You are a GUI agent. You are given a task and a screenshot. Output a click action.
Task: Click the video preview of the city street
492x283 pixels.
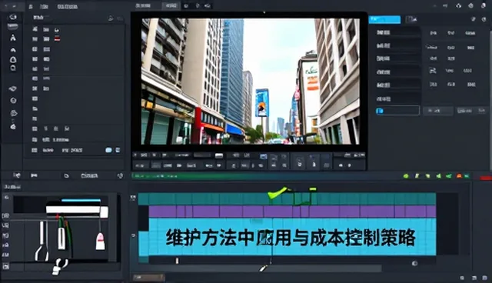pos(251,81)
